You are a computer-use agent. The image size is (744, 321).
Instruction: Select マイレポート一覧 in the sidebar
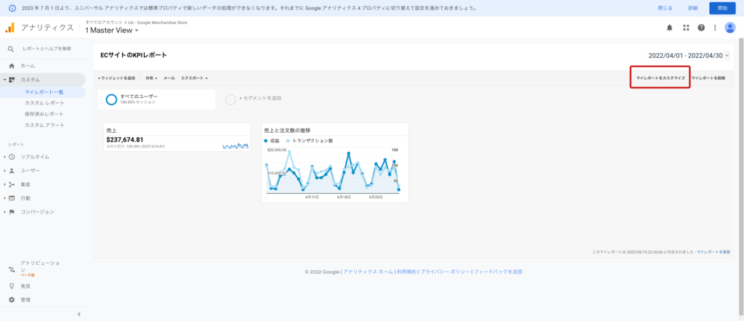click(x=44, y=92)
